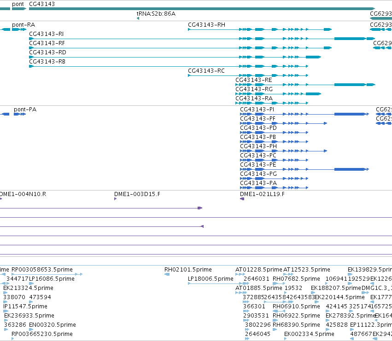Click the EK278392.5prime EST label

click(x=351, y=316)
